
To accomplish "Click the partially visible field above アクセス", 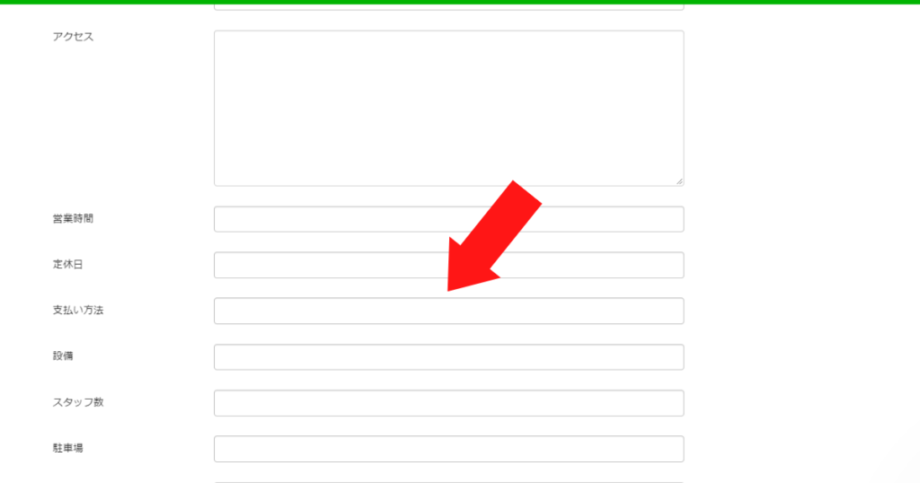I will pyautogui.click(x=449, y=6).
